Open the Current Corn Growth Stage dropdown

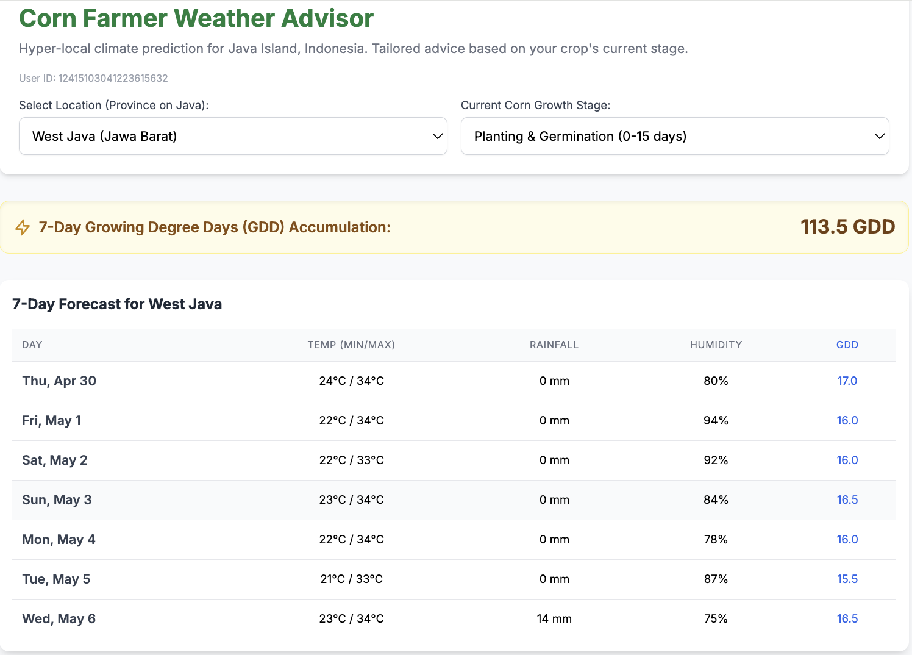675,136
